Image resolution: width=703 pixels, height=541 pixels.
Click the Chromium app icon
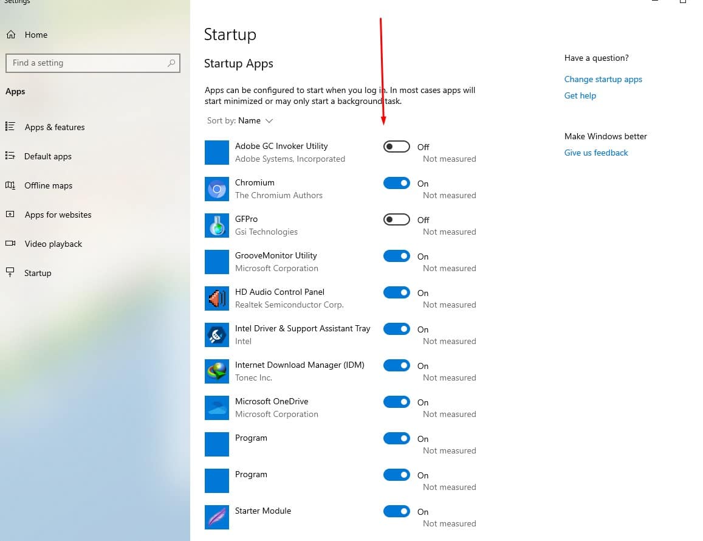[217, 189]
